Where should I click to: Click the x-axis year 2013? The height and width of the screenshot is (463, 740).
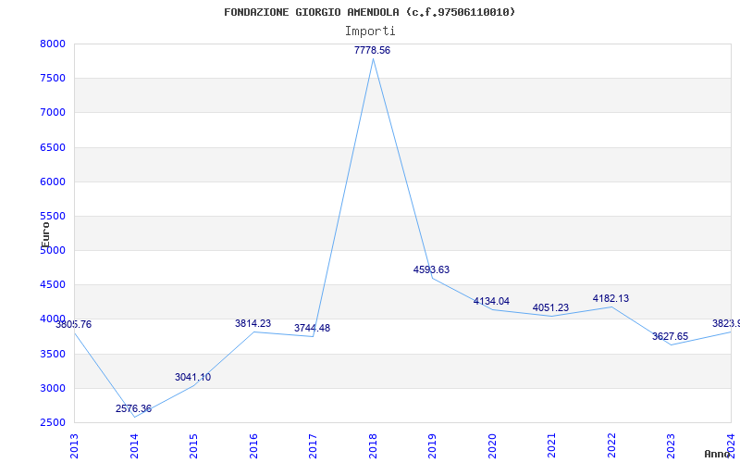tap(74, 446)
